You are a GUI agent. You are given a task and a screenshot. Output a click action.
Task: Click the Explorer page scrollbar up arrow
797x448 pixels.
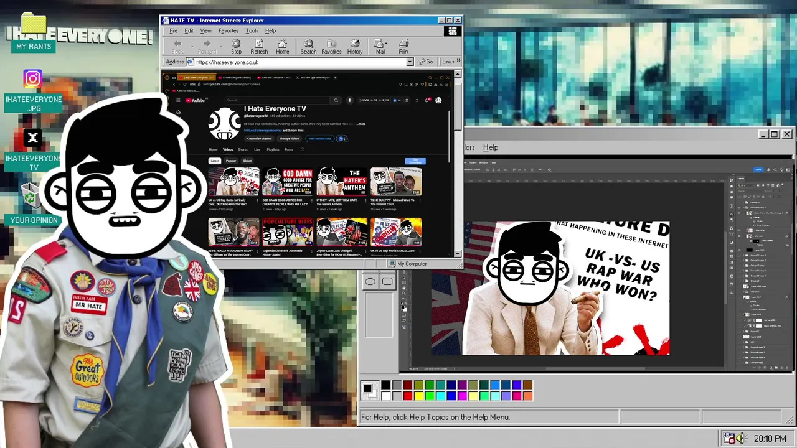[458, 74]
